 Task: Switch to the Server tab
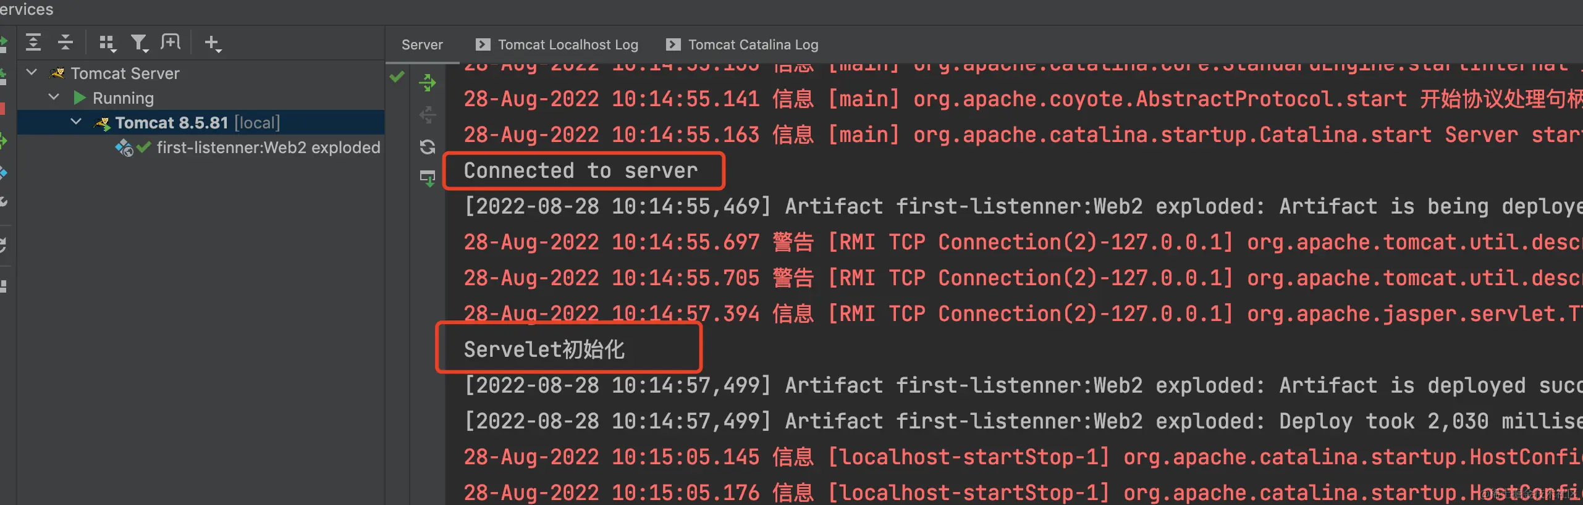click(x=422, y=44)
